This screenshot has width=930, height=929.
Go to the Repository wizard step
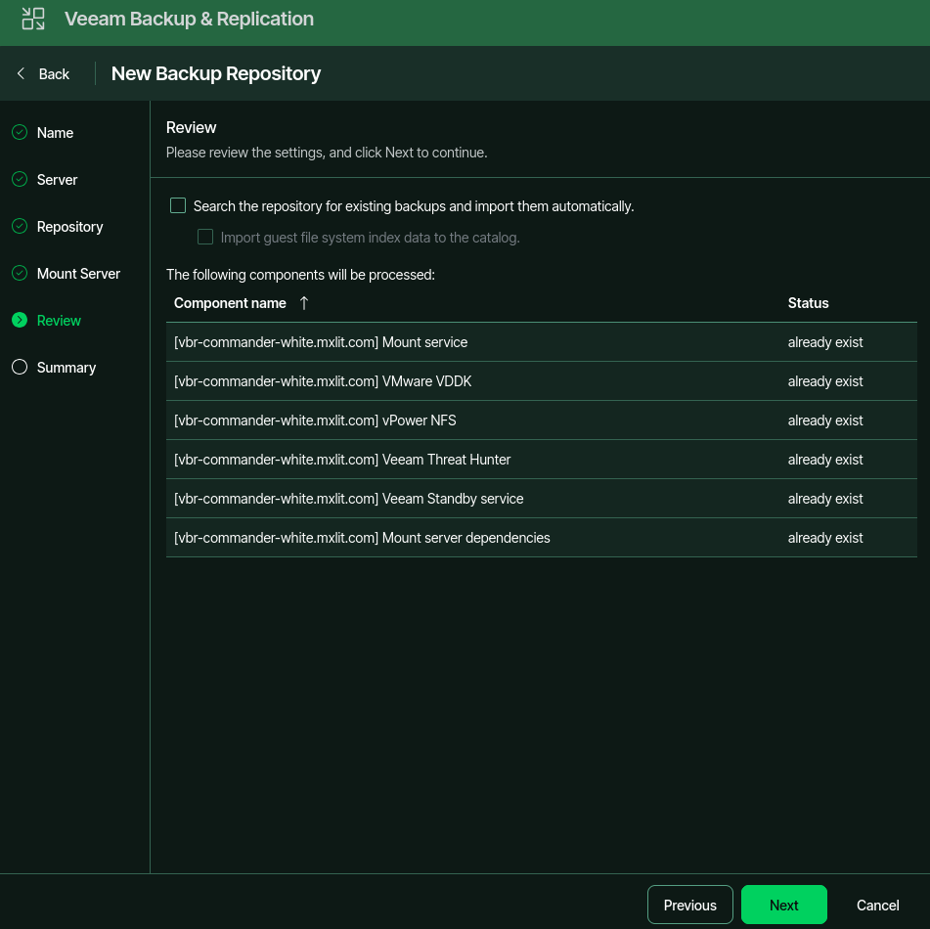[70, 227]
